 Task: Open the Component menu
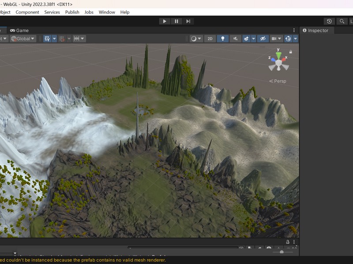pos(27,12)
